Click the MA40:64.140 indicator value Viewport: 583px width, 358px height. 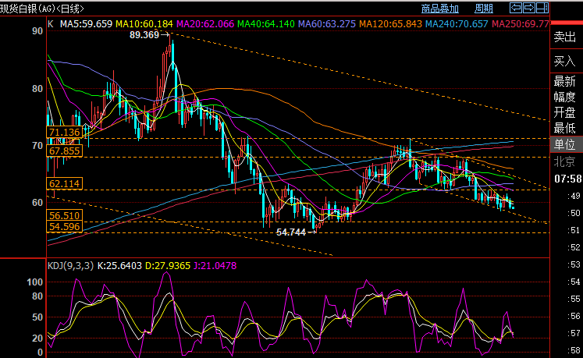click(266, 24)
